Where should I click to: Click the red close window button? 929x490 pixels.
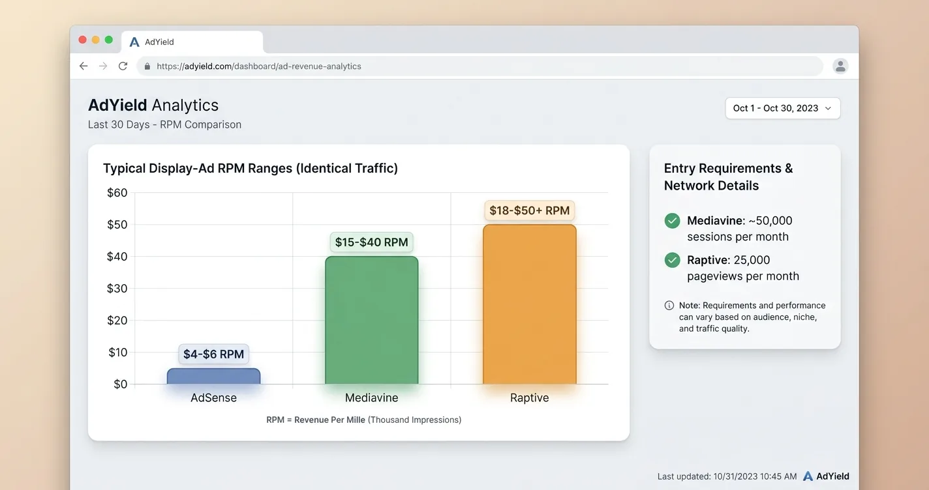pyautogui.click(x=83, y=40)
